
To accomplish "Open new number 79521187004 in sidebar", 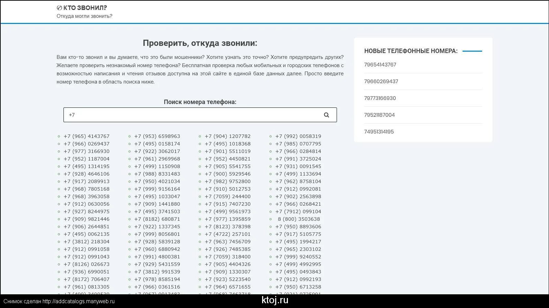I will [x=379, y=115].
